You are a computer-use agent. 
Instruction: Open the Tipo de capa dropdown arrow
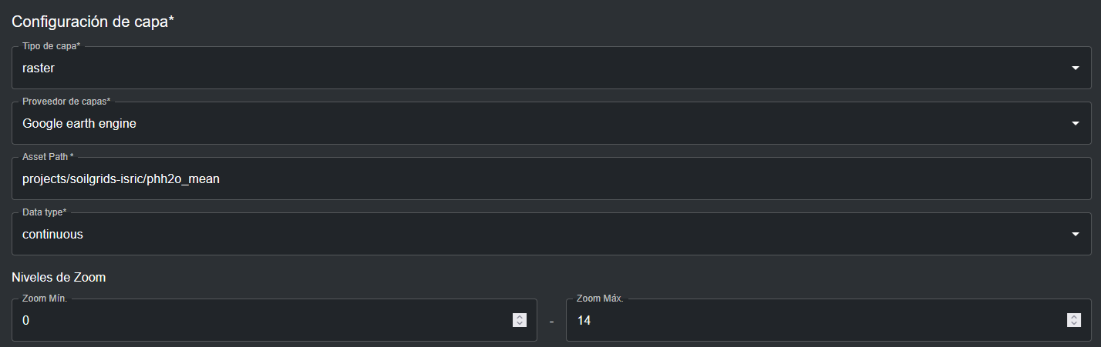[x=1075, y=68]
